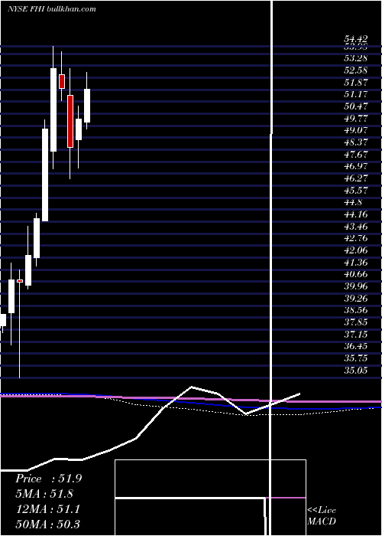Click the tall white candle spanning 44 to 49
This screenshot has height=536, width=382.
pos(45,175)
